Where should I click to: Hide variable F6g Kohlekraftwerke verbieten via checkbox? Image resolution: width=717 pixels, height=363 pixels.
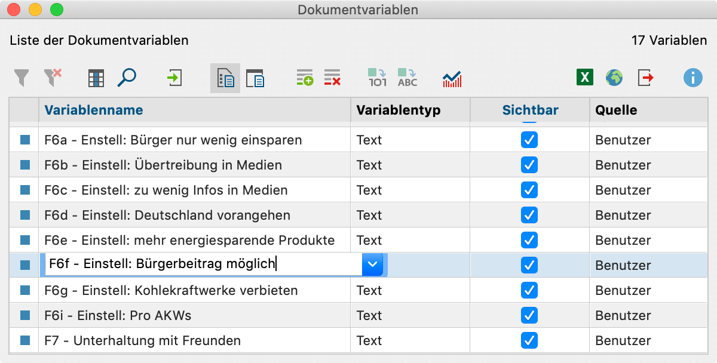coord(529,290)
